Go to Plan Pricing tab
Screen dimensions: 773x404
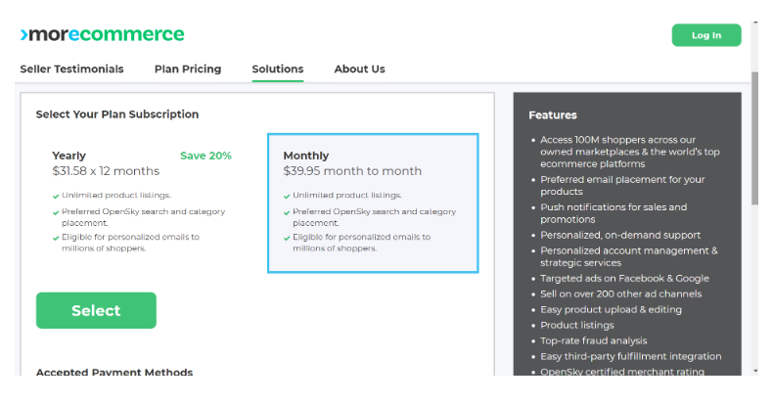point(188,69)
